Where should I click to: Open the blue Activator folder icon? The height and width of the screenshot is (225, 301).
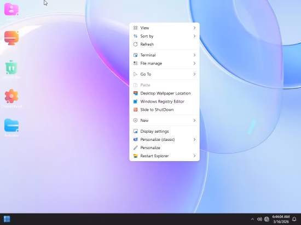11,126
